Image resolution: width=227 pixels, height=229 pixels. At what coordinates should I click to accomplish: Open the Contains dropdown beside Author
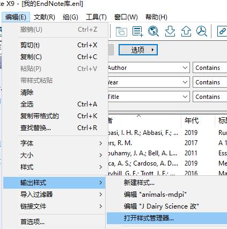(x=210, y=68)
